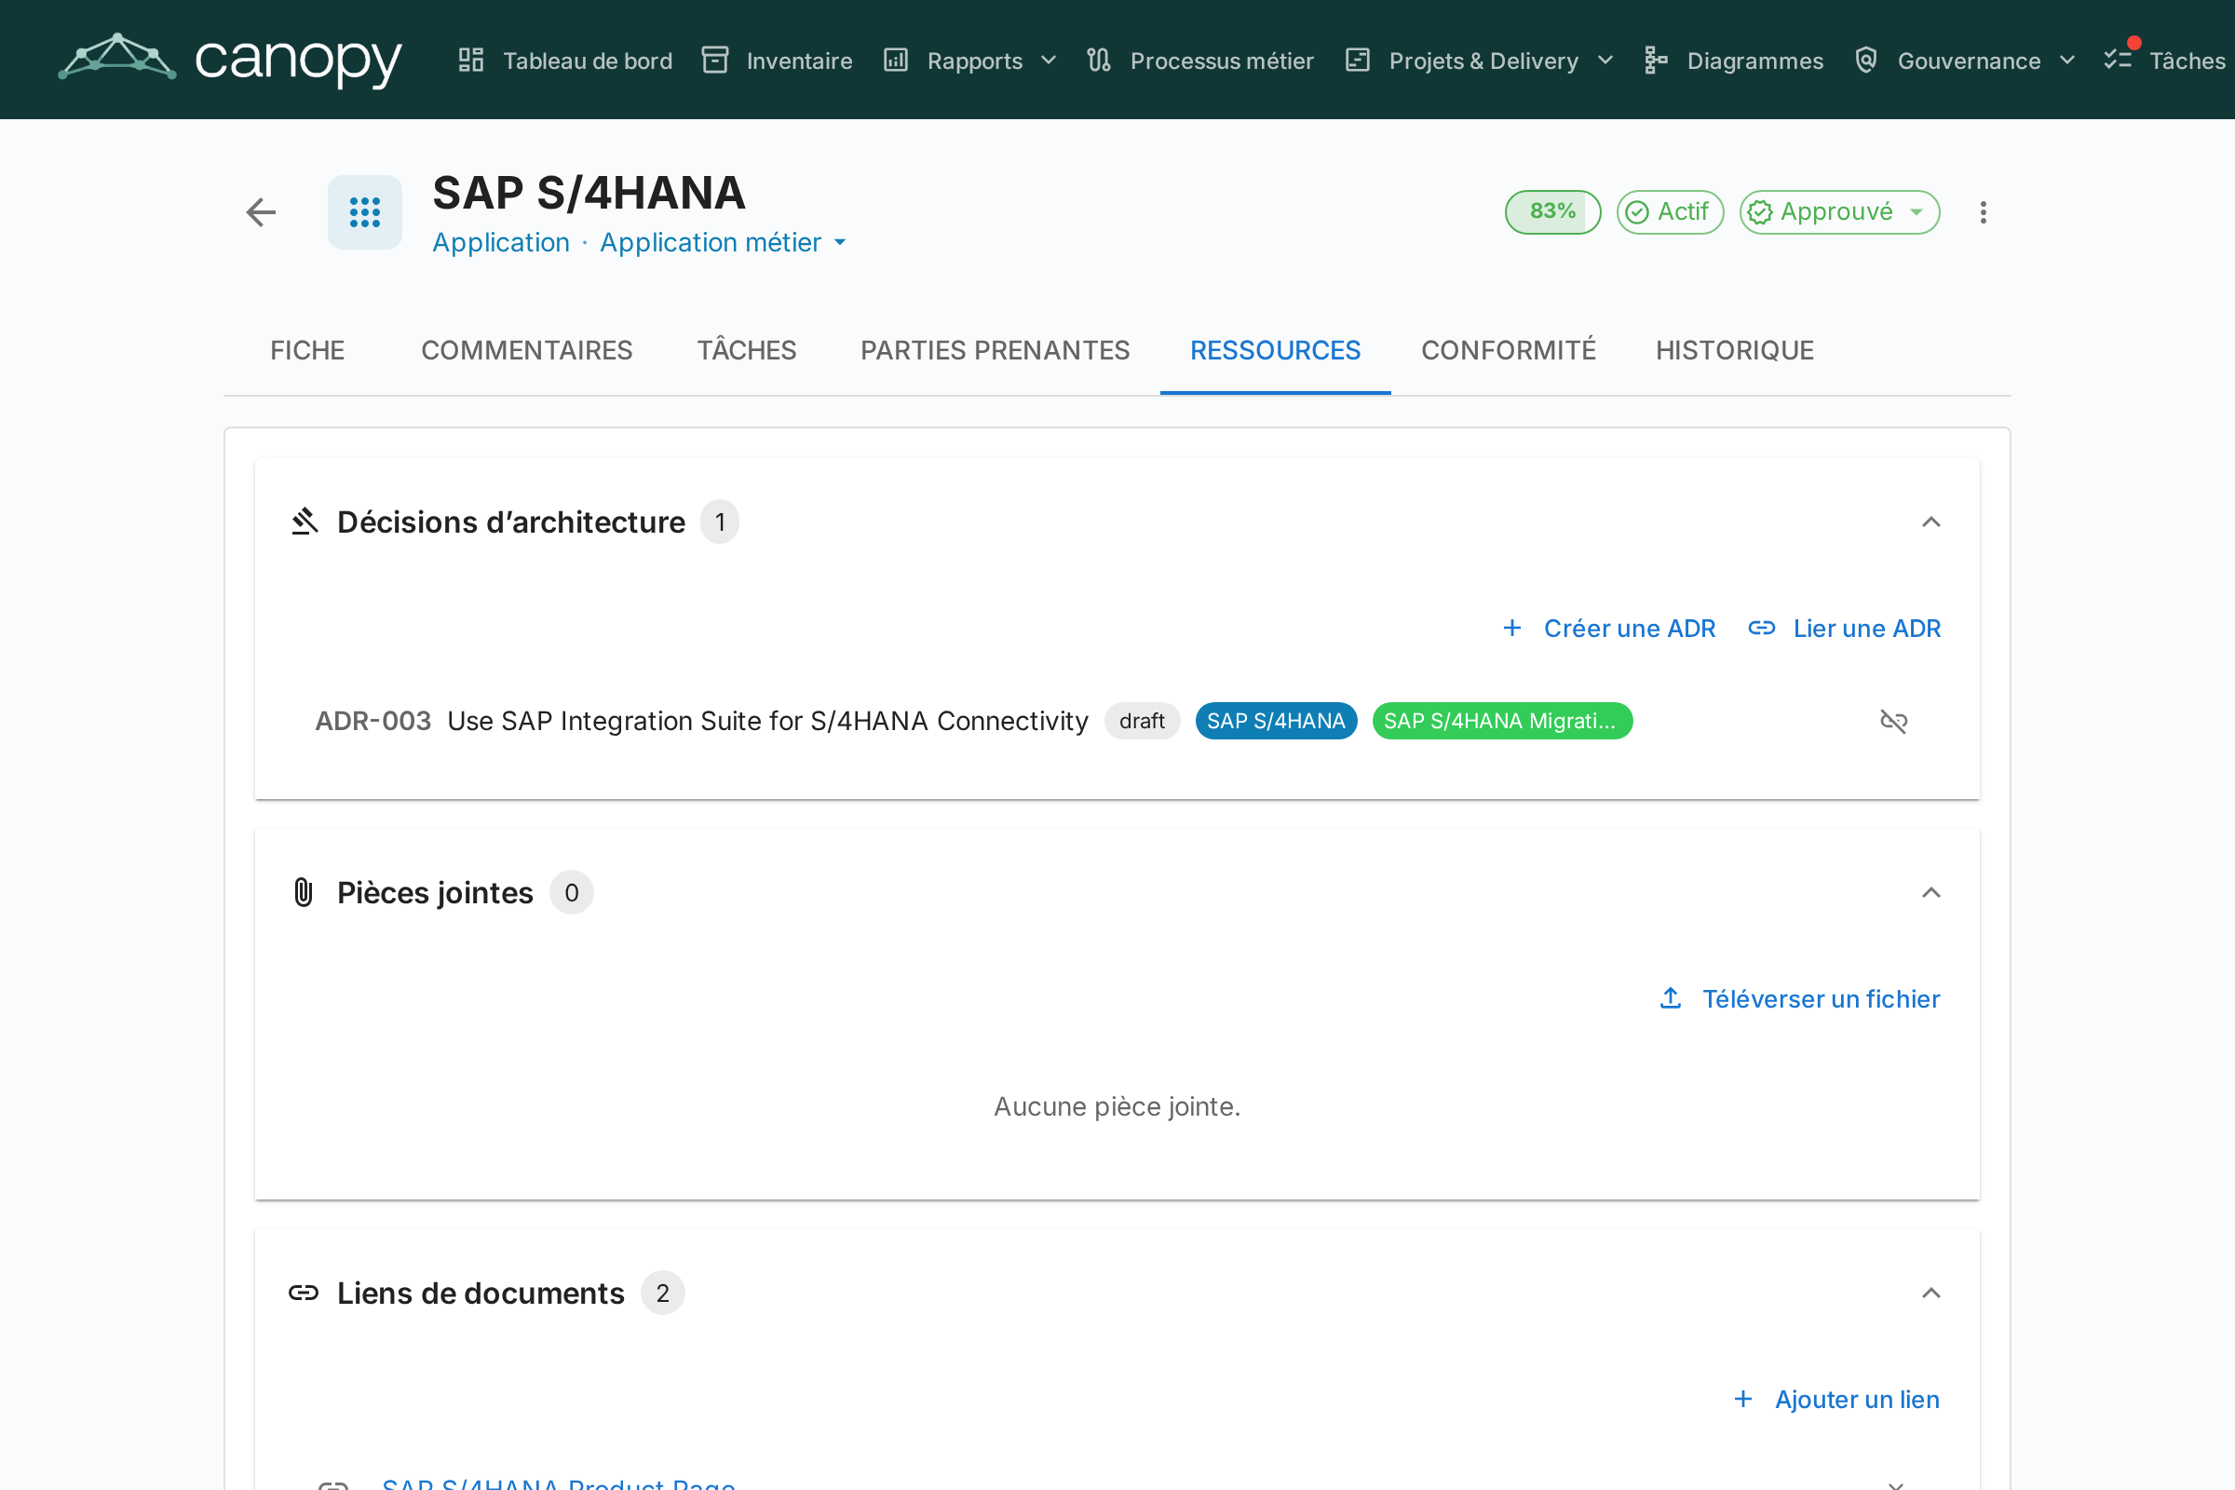This screenshot has height=1490, width=2235.
Task: Click the Décisions d'architecture count badge
Action: pos(719,521)
